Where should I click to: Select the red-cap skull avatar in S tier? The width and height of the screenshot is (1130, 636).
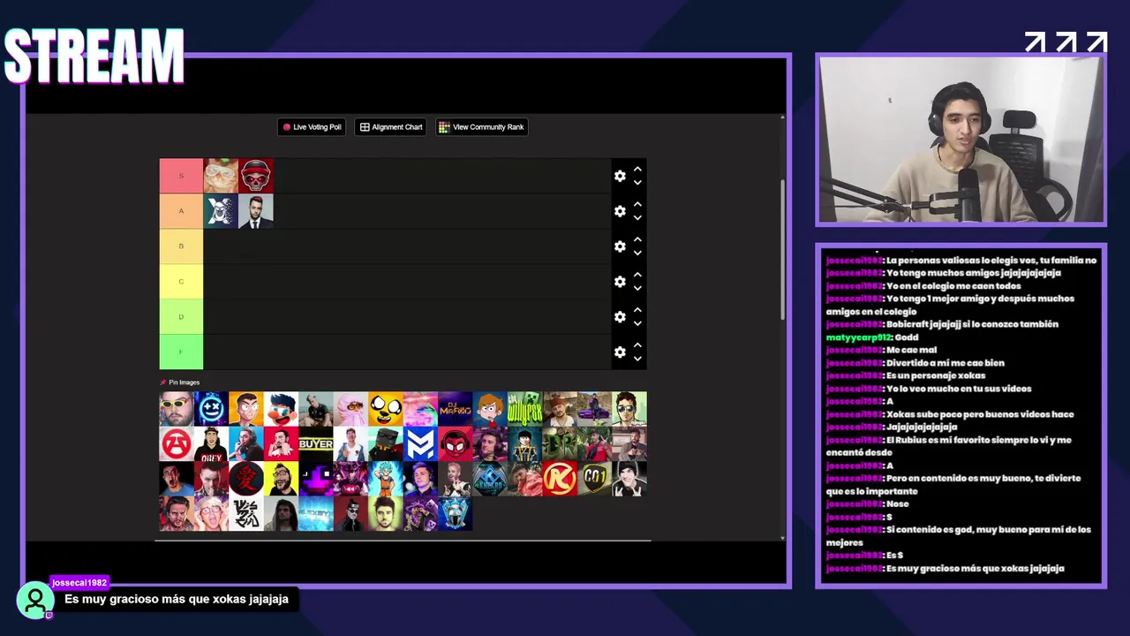256,176
